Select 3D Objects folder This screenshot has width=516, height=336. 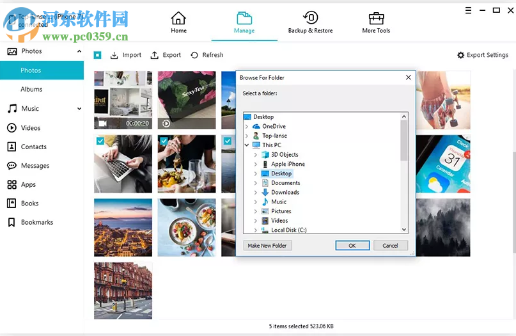pos(285,155)
